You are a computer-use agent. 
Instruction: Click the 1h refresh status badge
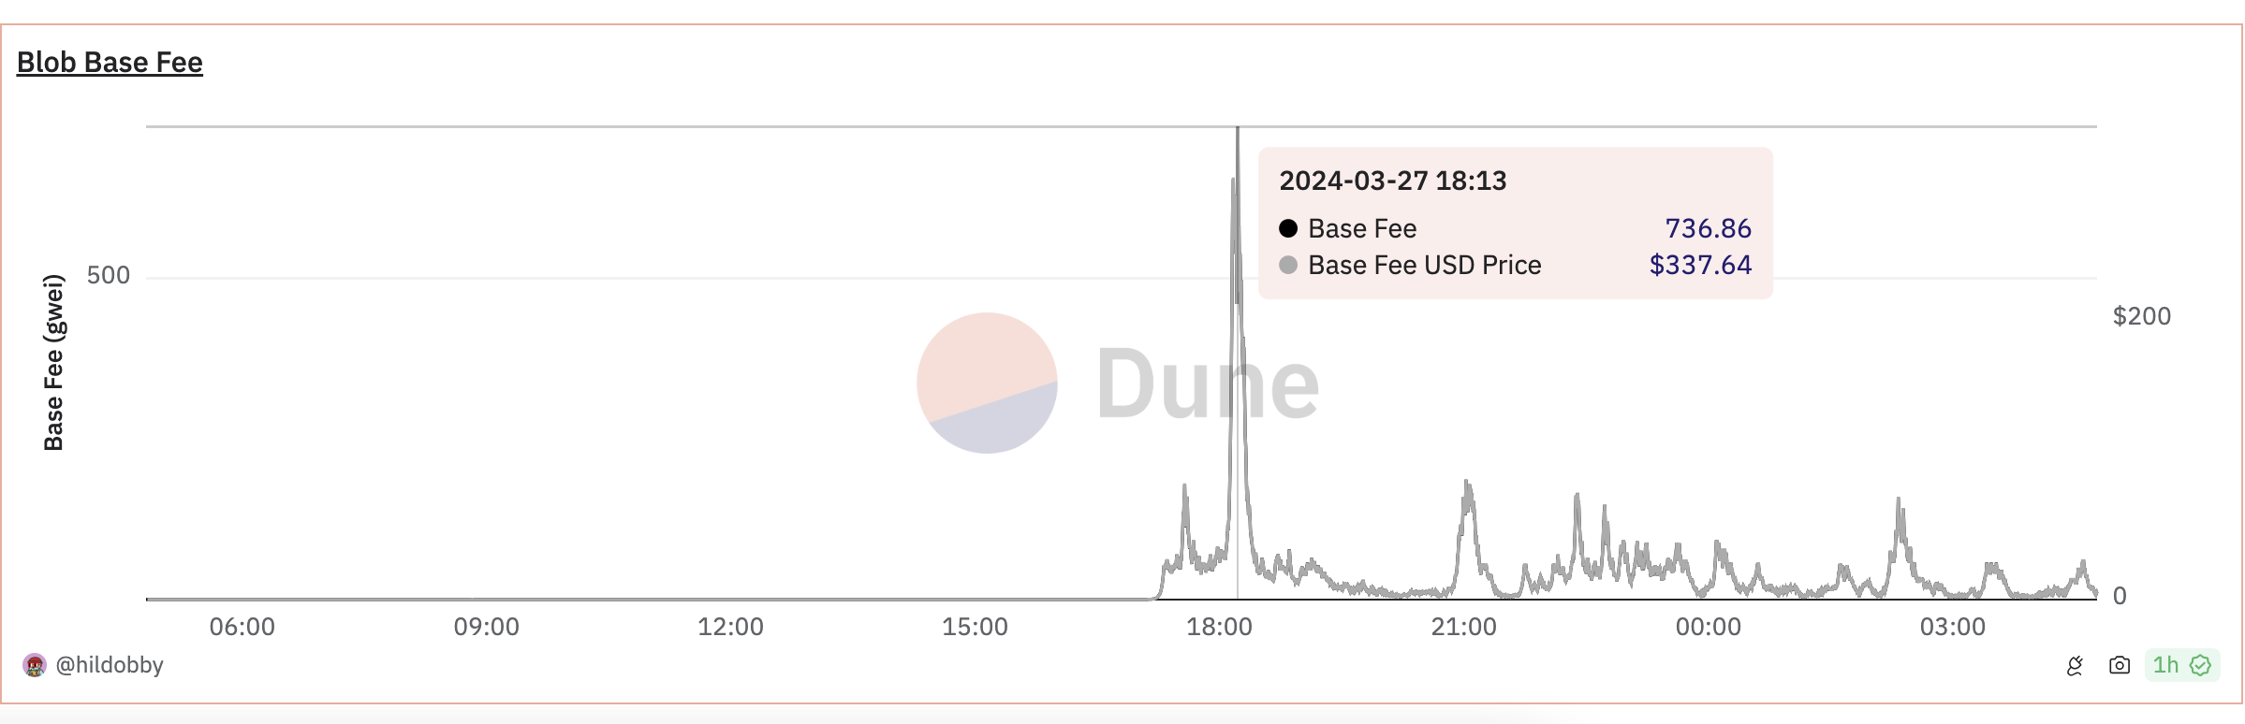tap(2182, 665)
